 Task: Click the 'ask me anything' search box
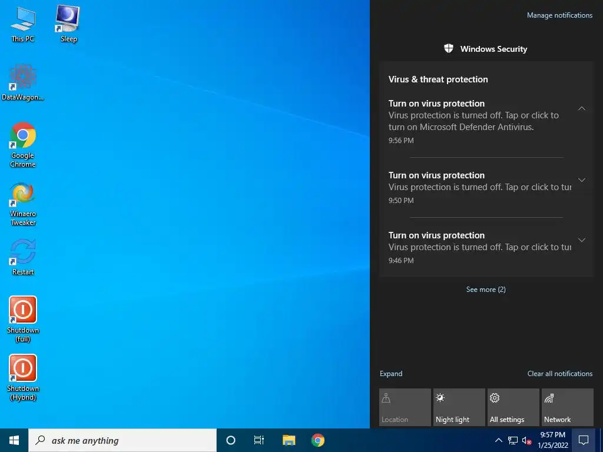[122, 440]
